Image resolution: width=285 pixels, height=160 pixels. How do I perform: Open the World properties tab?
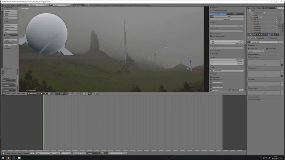(x=260, y=34)
